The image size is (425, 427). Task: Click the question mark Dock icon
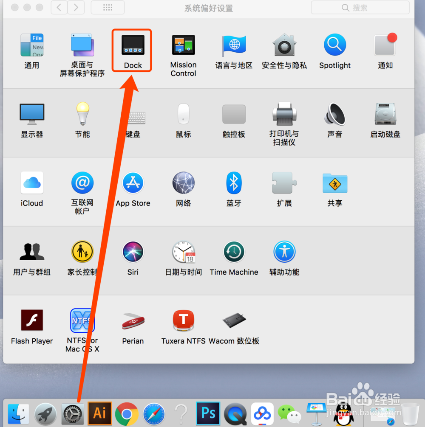pyautogui.click(x=181, y=414)
